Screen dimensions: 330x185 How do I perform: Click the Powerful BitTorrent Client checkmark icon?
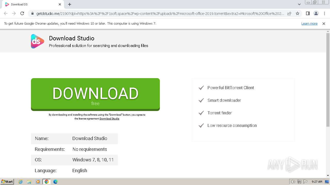(201, 88)
